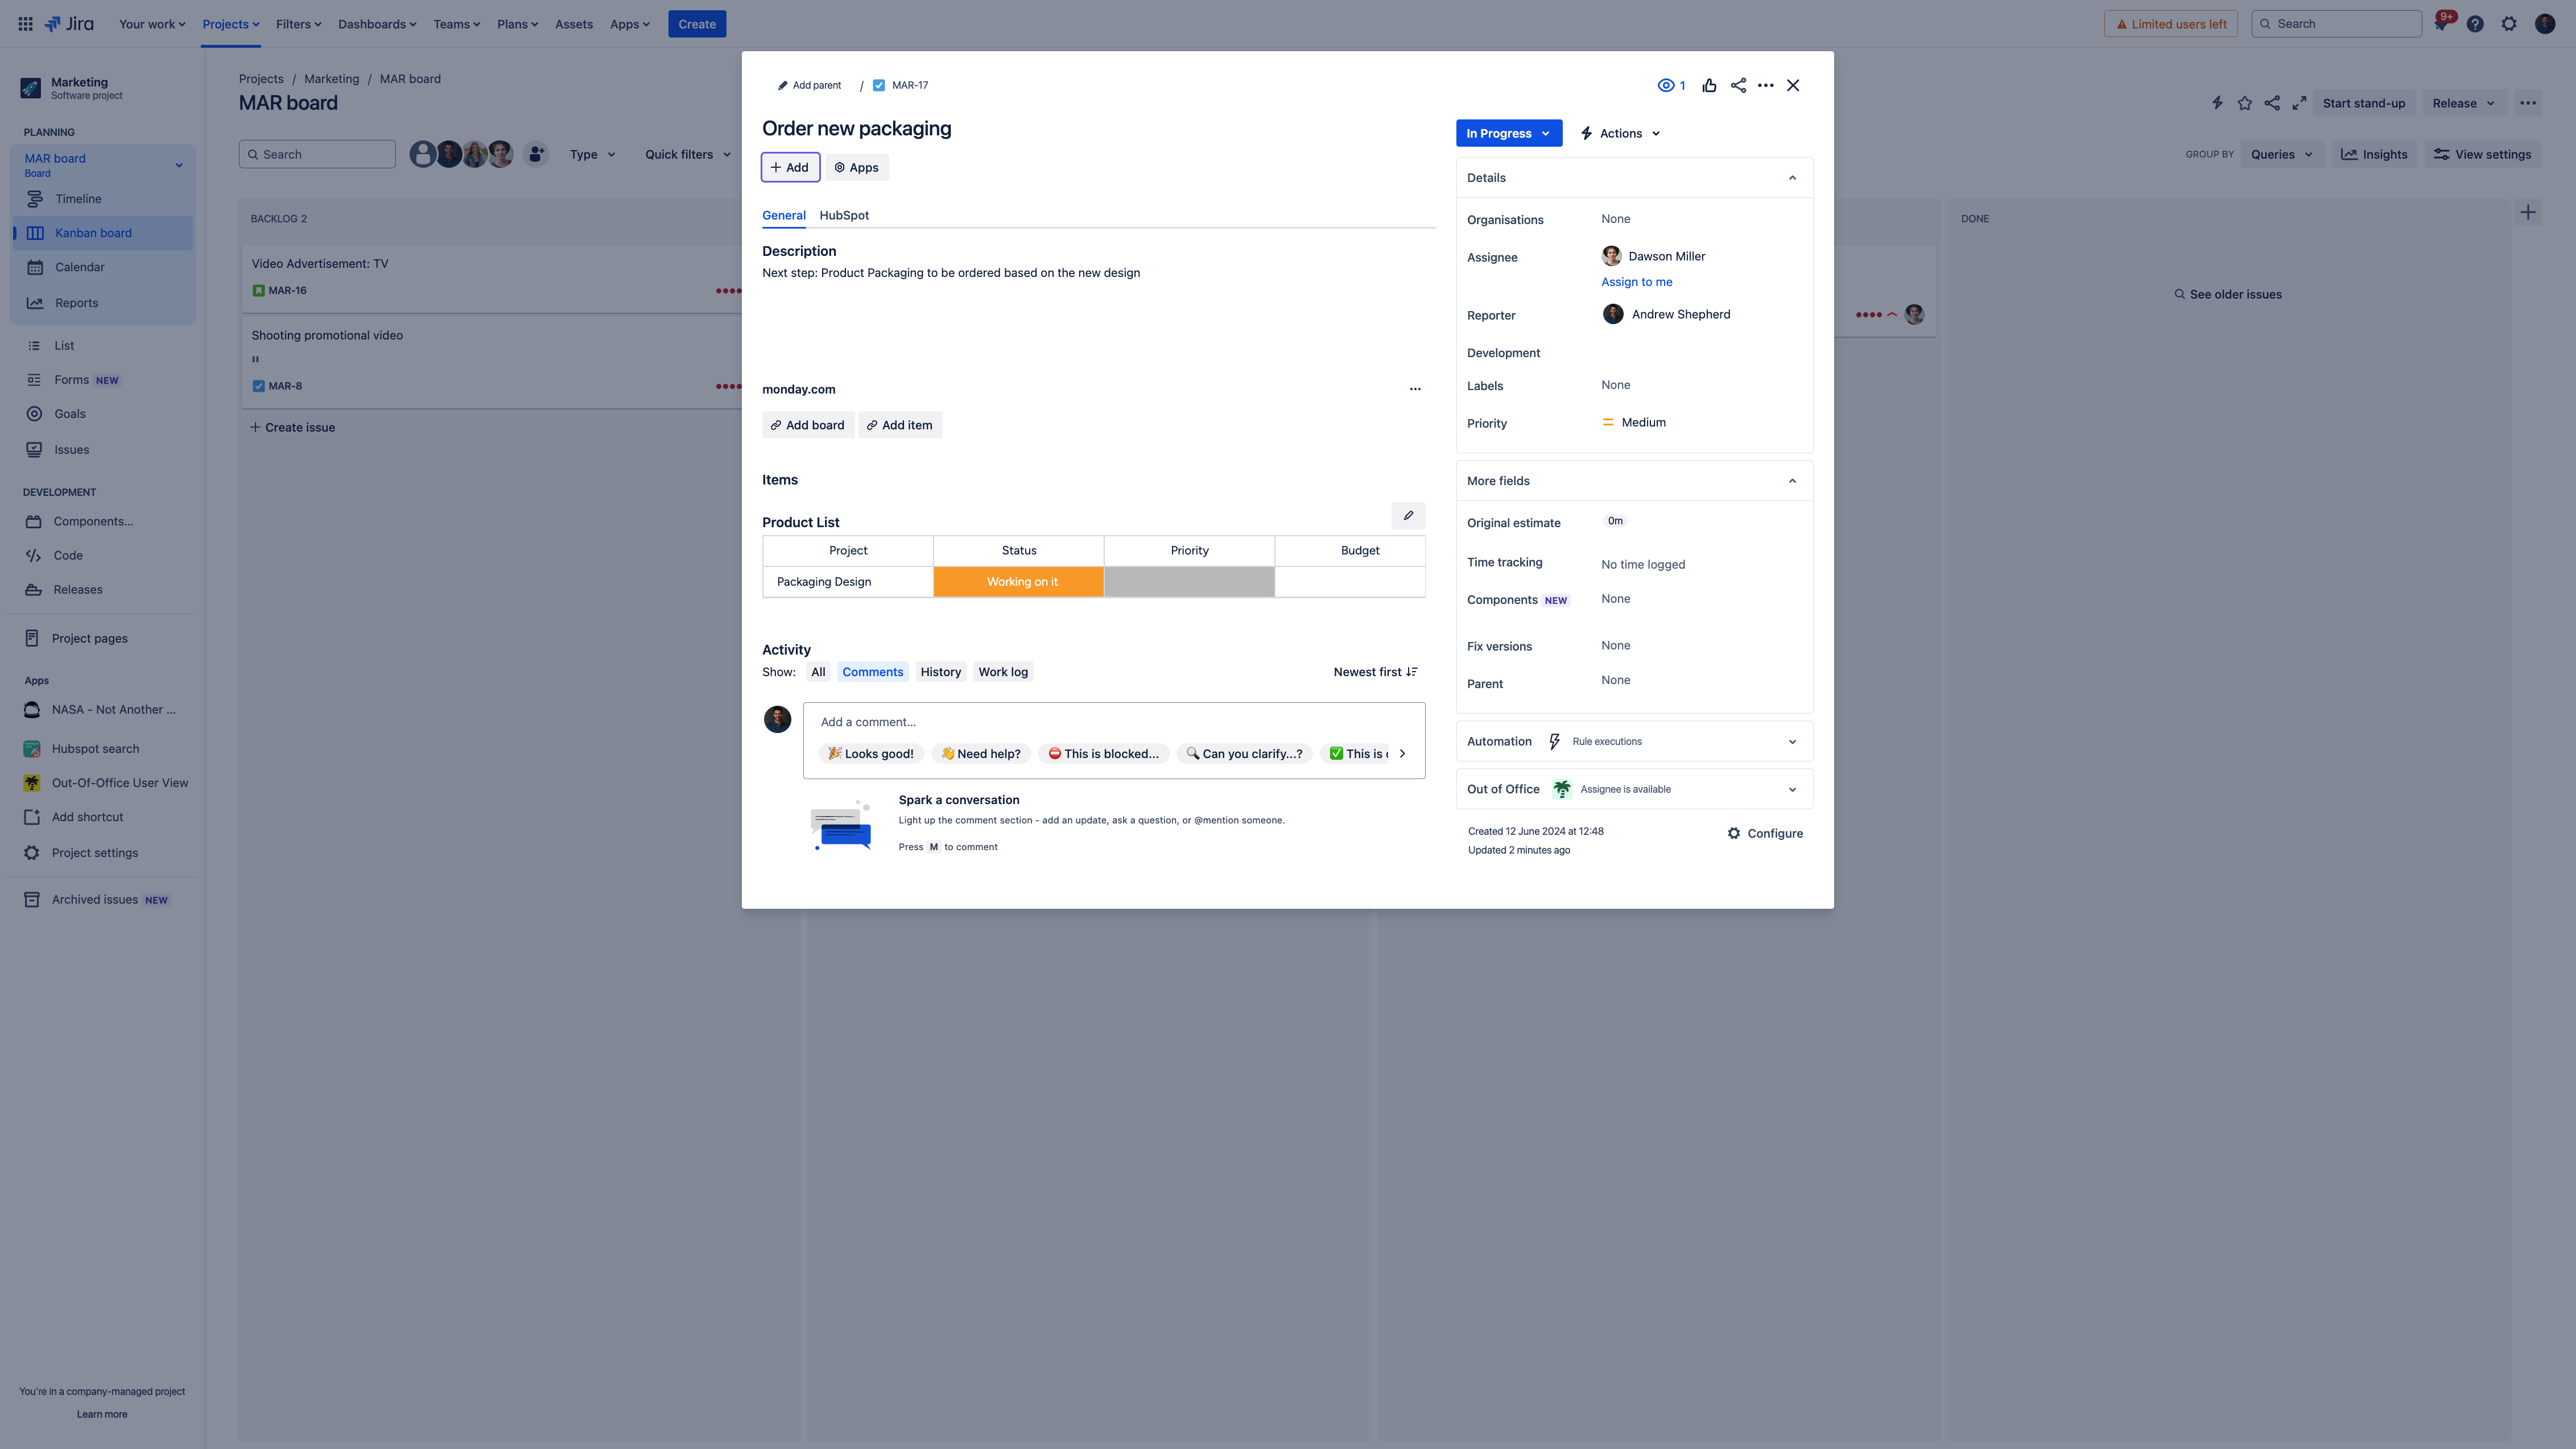Vote for this issue thumbs-up icon

1709,85
